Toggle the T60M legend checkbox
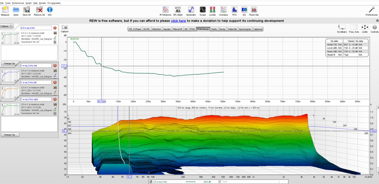Screen dimensions: 379x184 pyautogui.click(x=220, y=182)
